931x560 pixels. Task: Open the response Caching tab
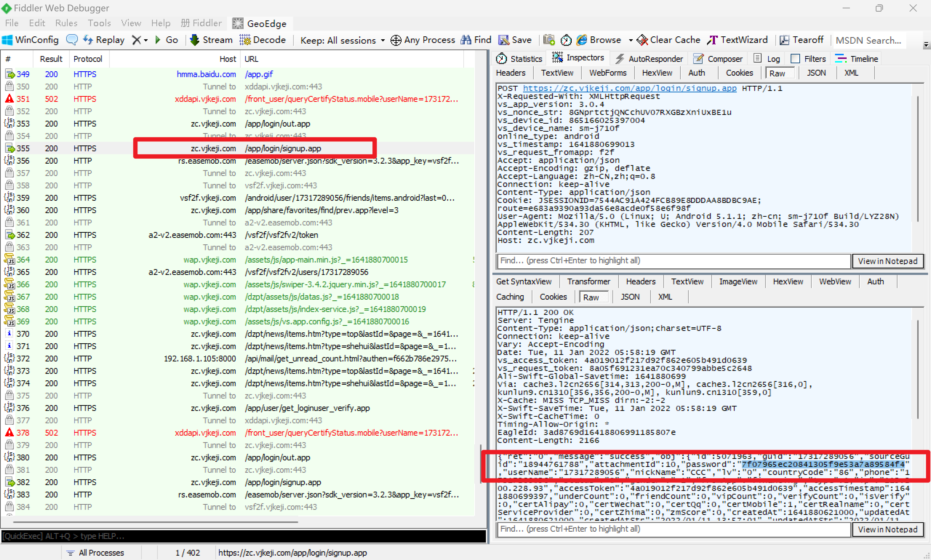pos(510,297)
